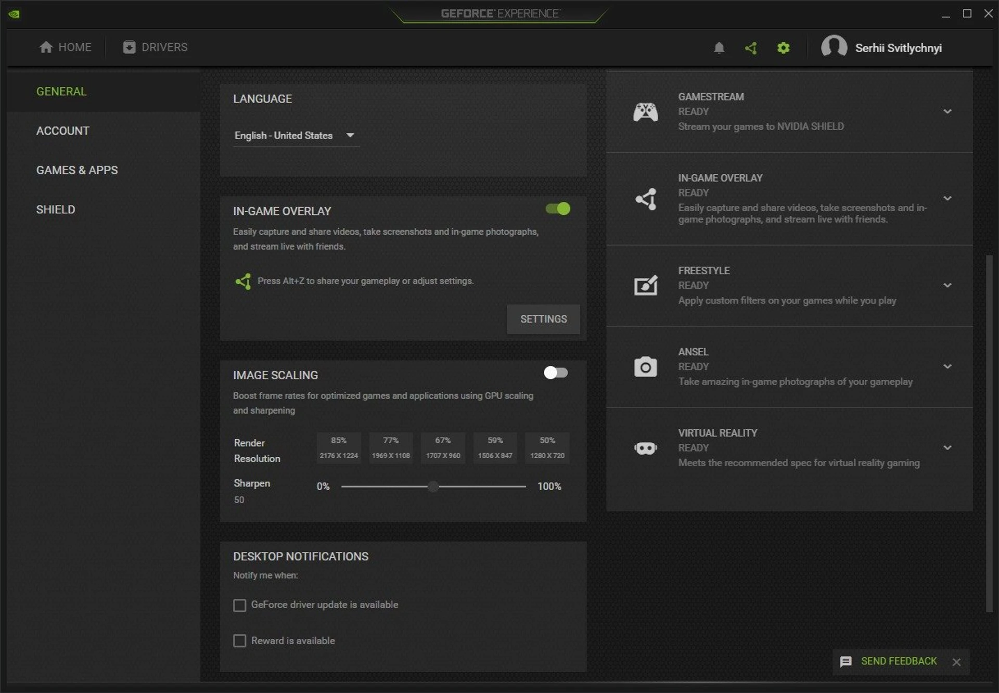Expand the Freestyle section chevron
Image resolution: width=999 pixels, height=693 pixels.
point(947,286)
